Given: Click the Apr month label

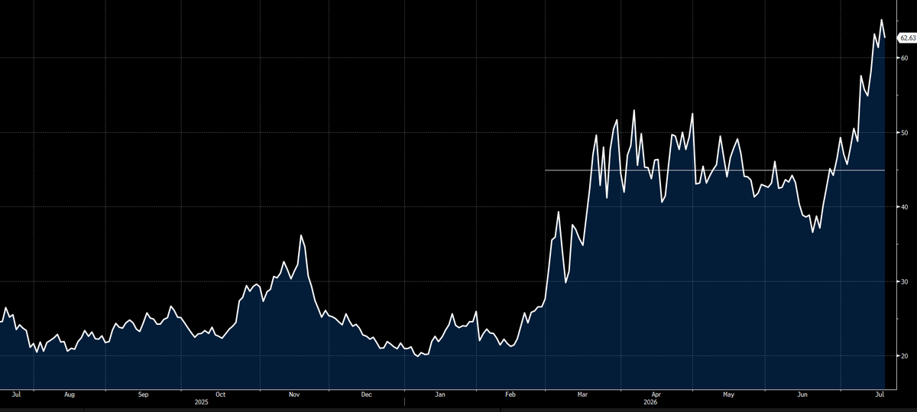Looking at the screenshot, I should [656, 394].
